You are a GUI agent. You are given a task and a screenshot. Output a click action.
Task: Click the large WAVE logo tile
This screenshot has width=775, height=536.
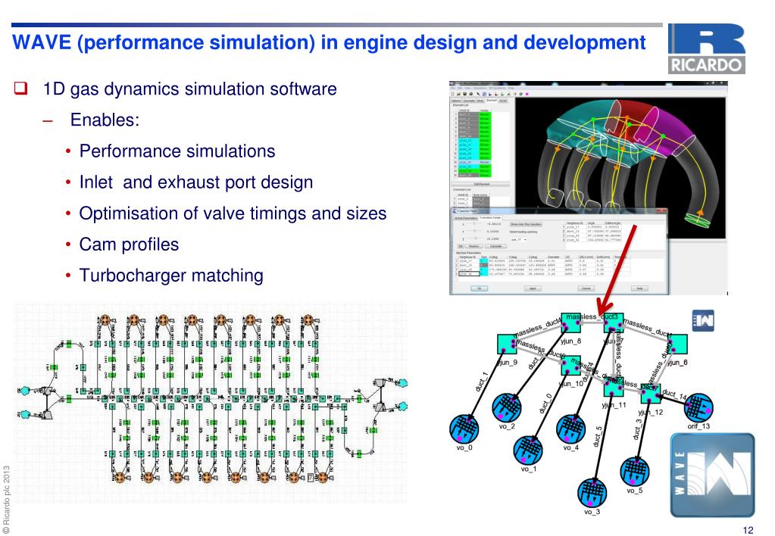click(712, 475)
